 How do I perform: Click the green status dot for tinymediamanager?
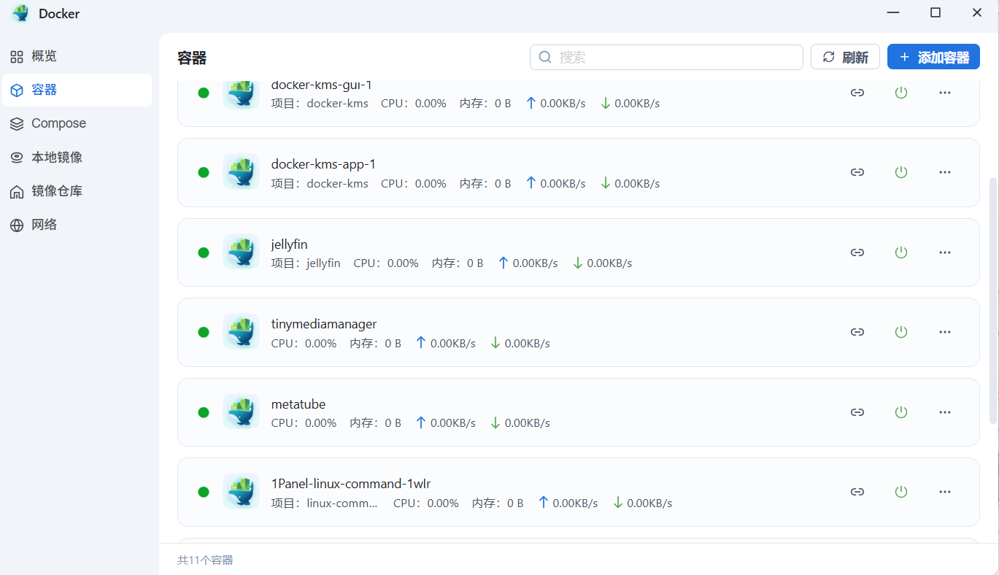[204, 332]
